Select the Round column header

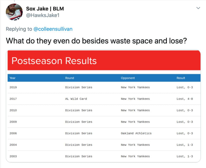point(69,78)
